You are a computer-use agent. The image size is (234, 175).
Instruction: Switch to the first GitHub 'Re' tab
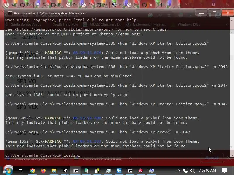point(26,5)
